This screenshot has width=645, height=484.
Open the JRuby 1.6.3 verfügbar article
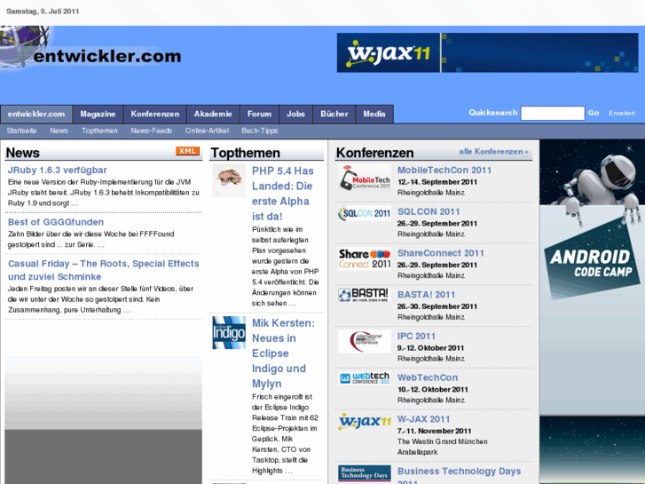tap(57, 171)
